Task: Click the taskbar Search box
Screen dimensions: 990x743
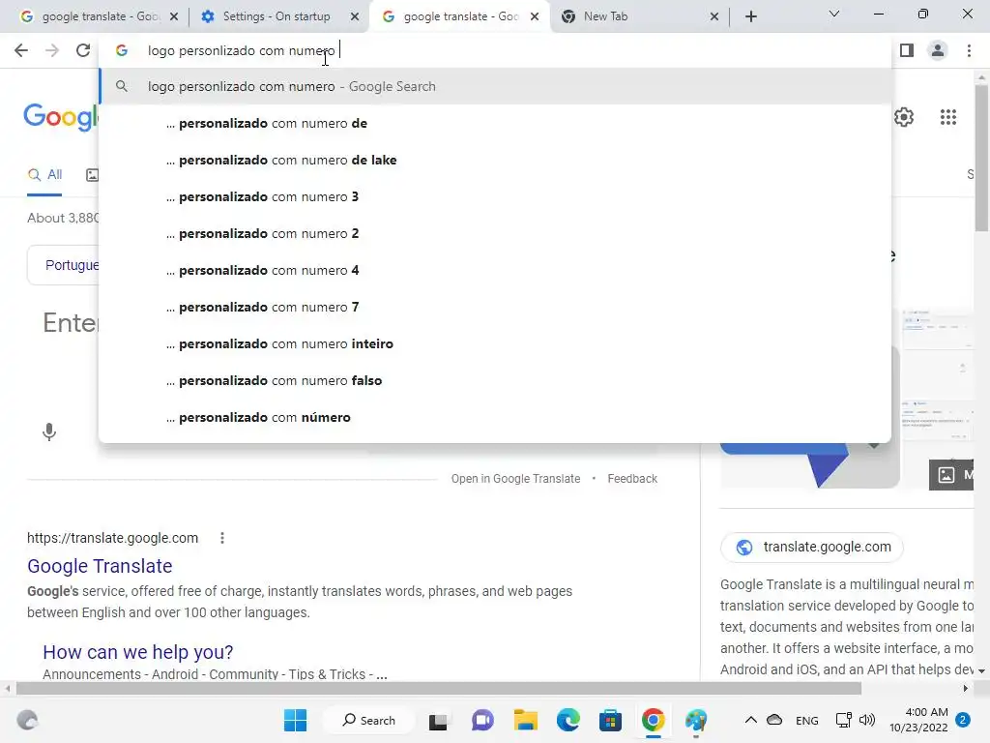Action: (x=369, y=720)
